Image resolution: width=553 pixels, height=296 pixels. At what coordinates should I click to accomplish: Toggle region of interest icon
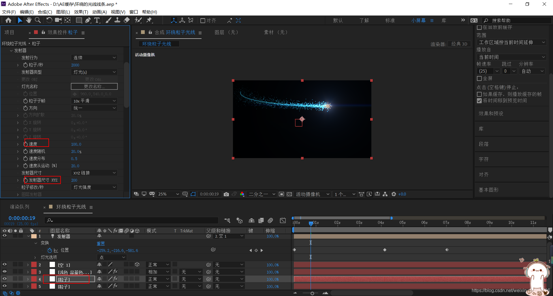(x=282, y=194)
